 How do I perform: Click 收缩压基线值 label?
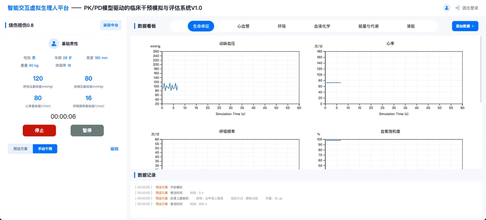(88, 87)
